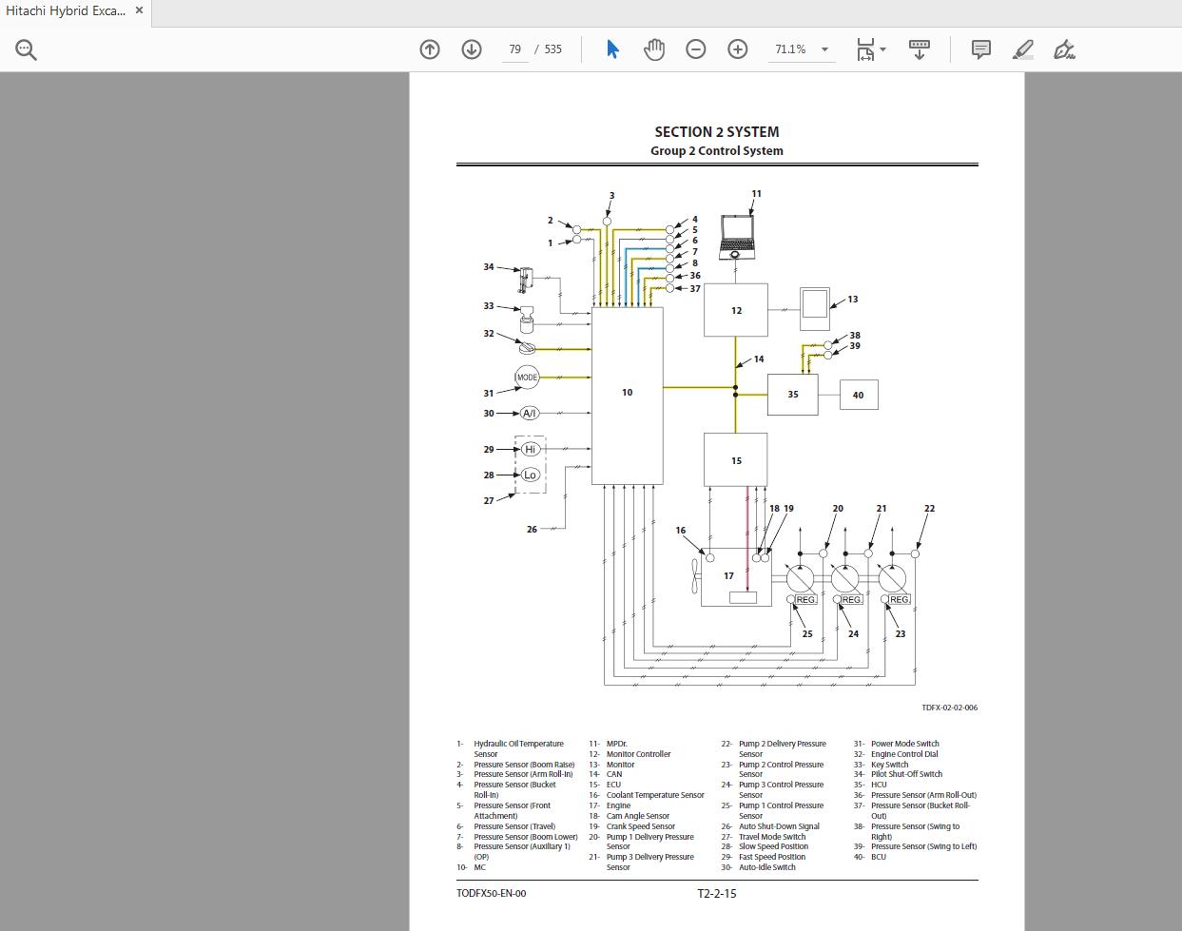Image resolution: width=1182 pixels, height=931 pixels.
Task: Click the key switch symbol labeled 33
Action: point(526,319)
